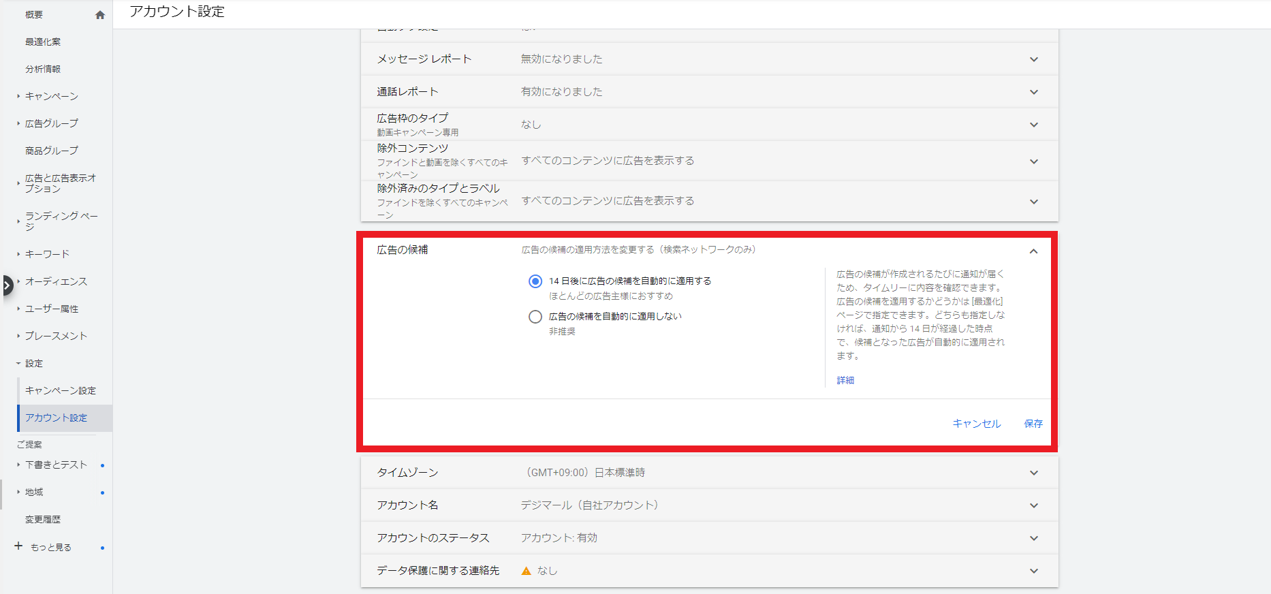
Task: Open 広告と広告表示オプション in the sidebar
Action: [61, 183]
